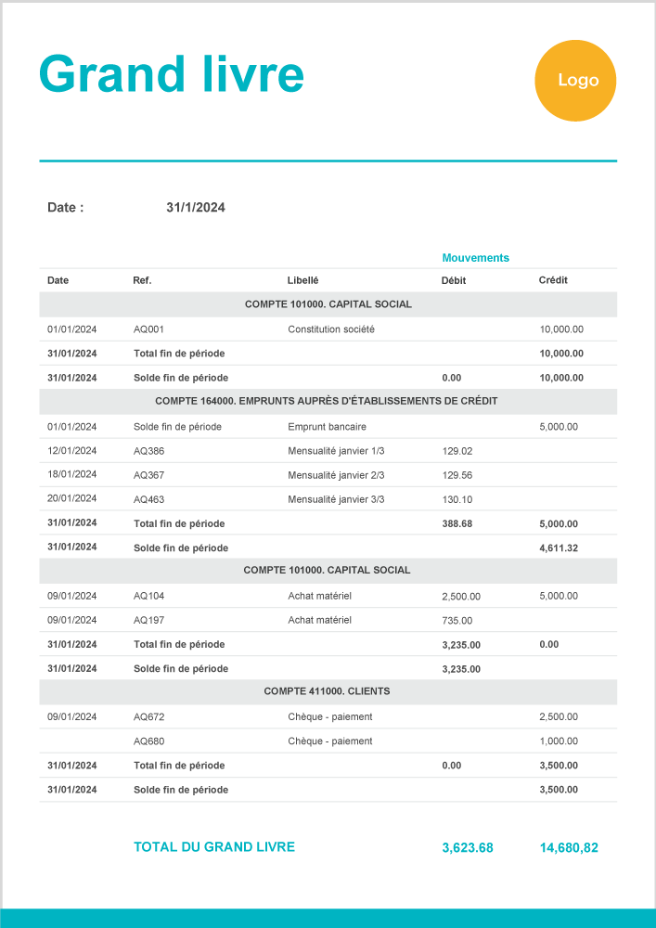
Task: Click the Débit column header
Action: point(454,280)
